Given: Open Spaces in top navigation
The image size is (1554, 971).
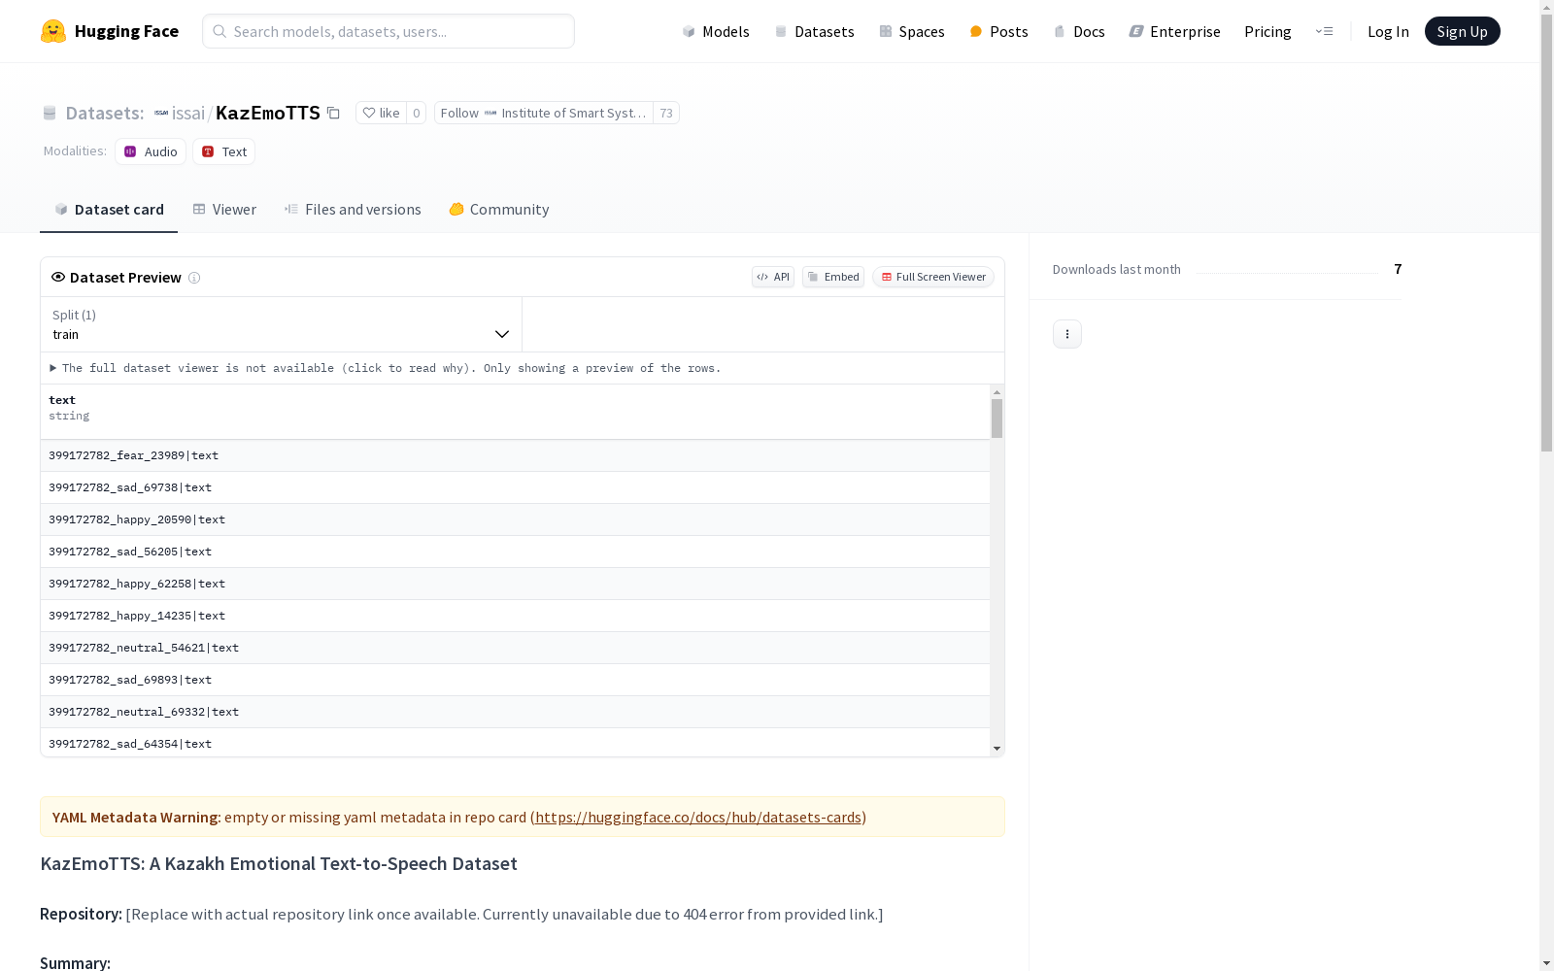Looking at the screenshot, I should click(912, 31).
